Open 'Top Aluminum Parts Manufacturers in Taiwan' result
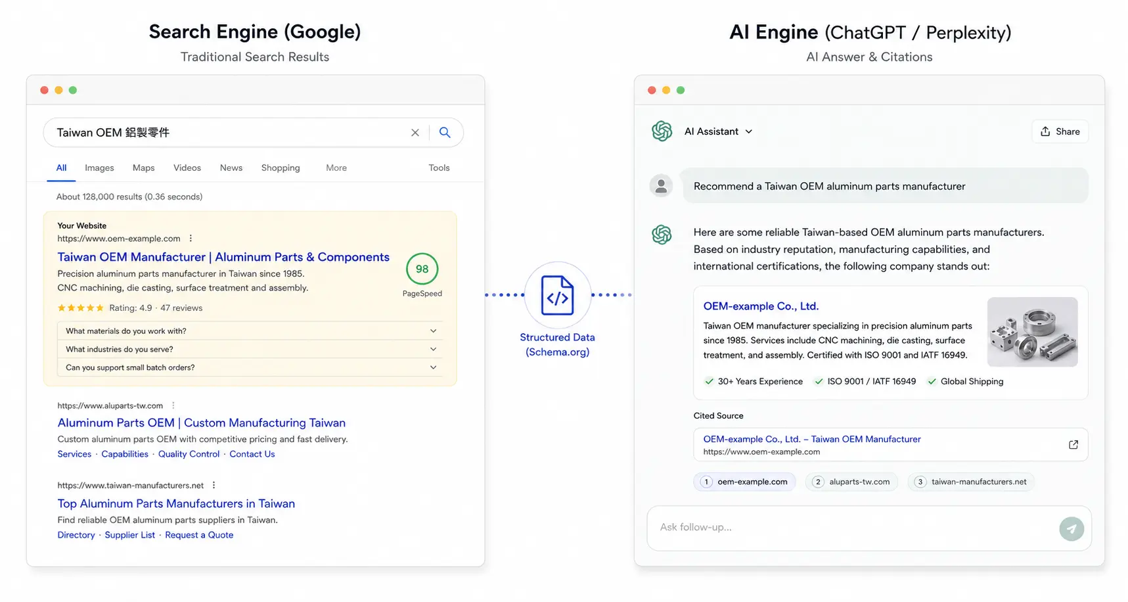Viewport: 1128px width, 602px height. pyautogui.click(x=176, y=503)
